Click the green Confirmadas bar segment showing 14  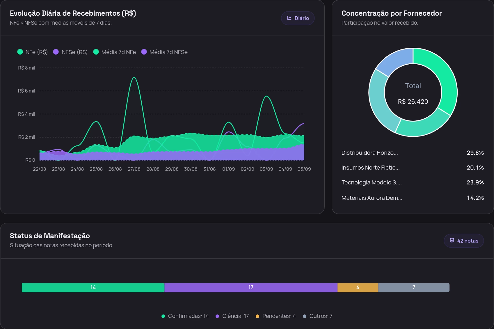tap(93, 287)
